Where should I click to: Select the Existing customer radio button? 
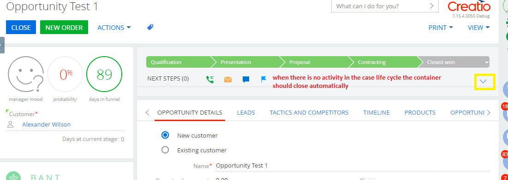[x=165, y=150]
